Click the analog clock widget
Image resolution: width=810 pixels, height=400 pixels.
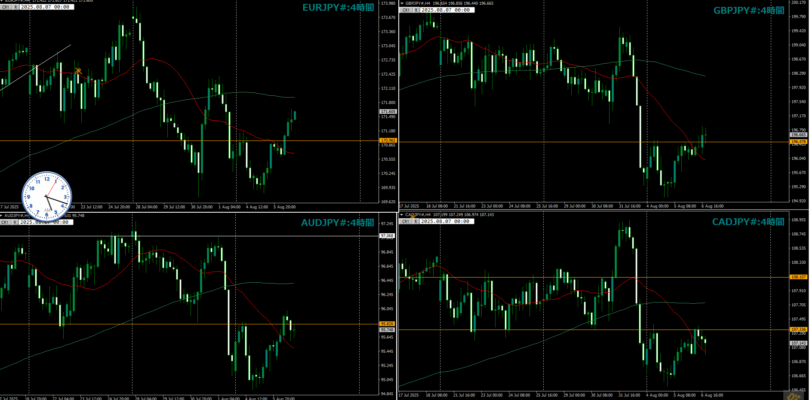pos(46,197)
